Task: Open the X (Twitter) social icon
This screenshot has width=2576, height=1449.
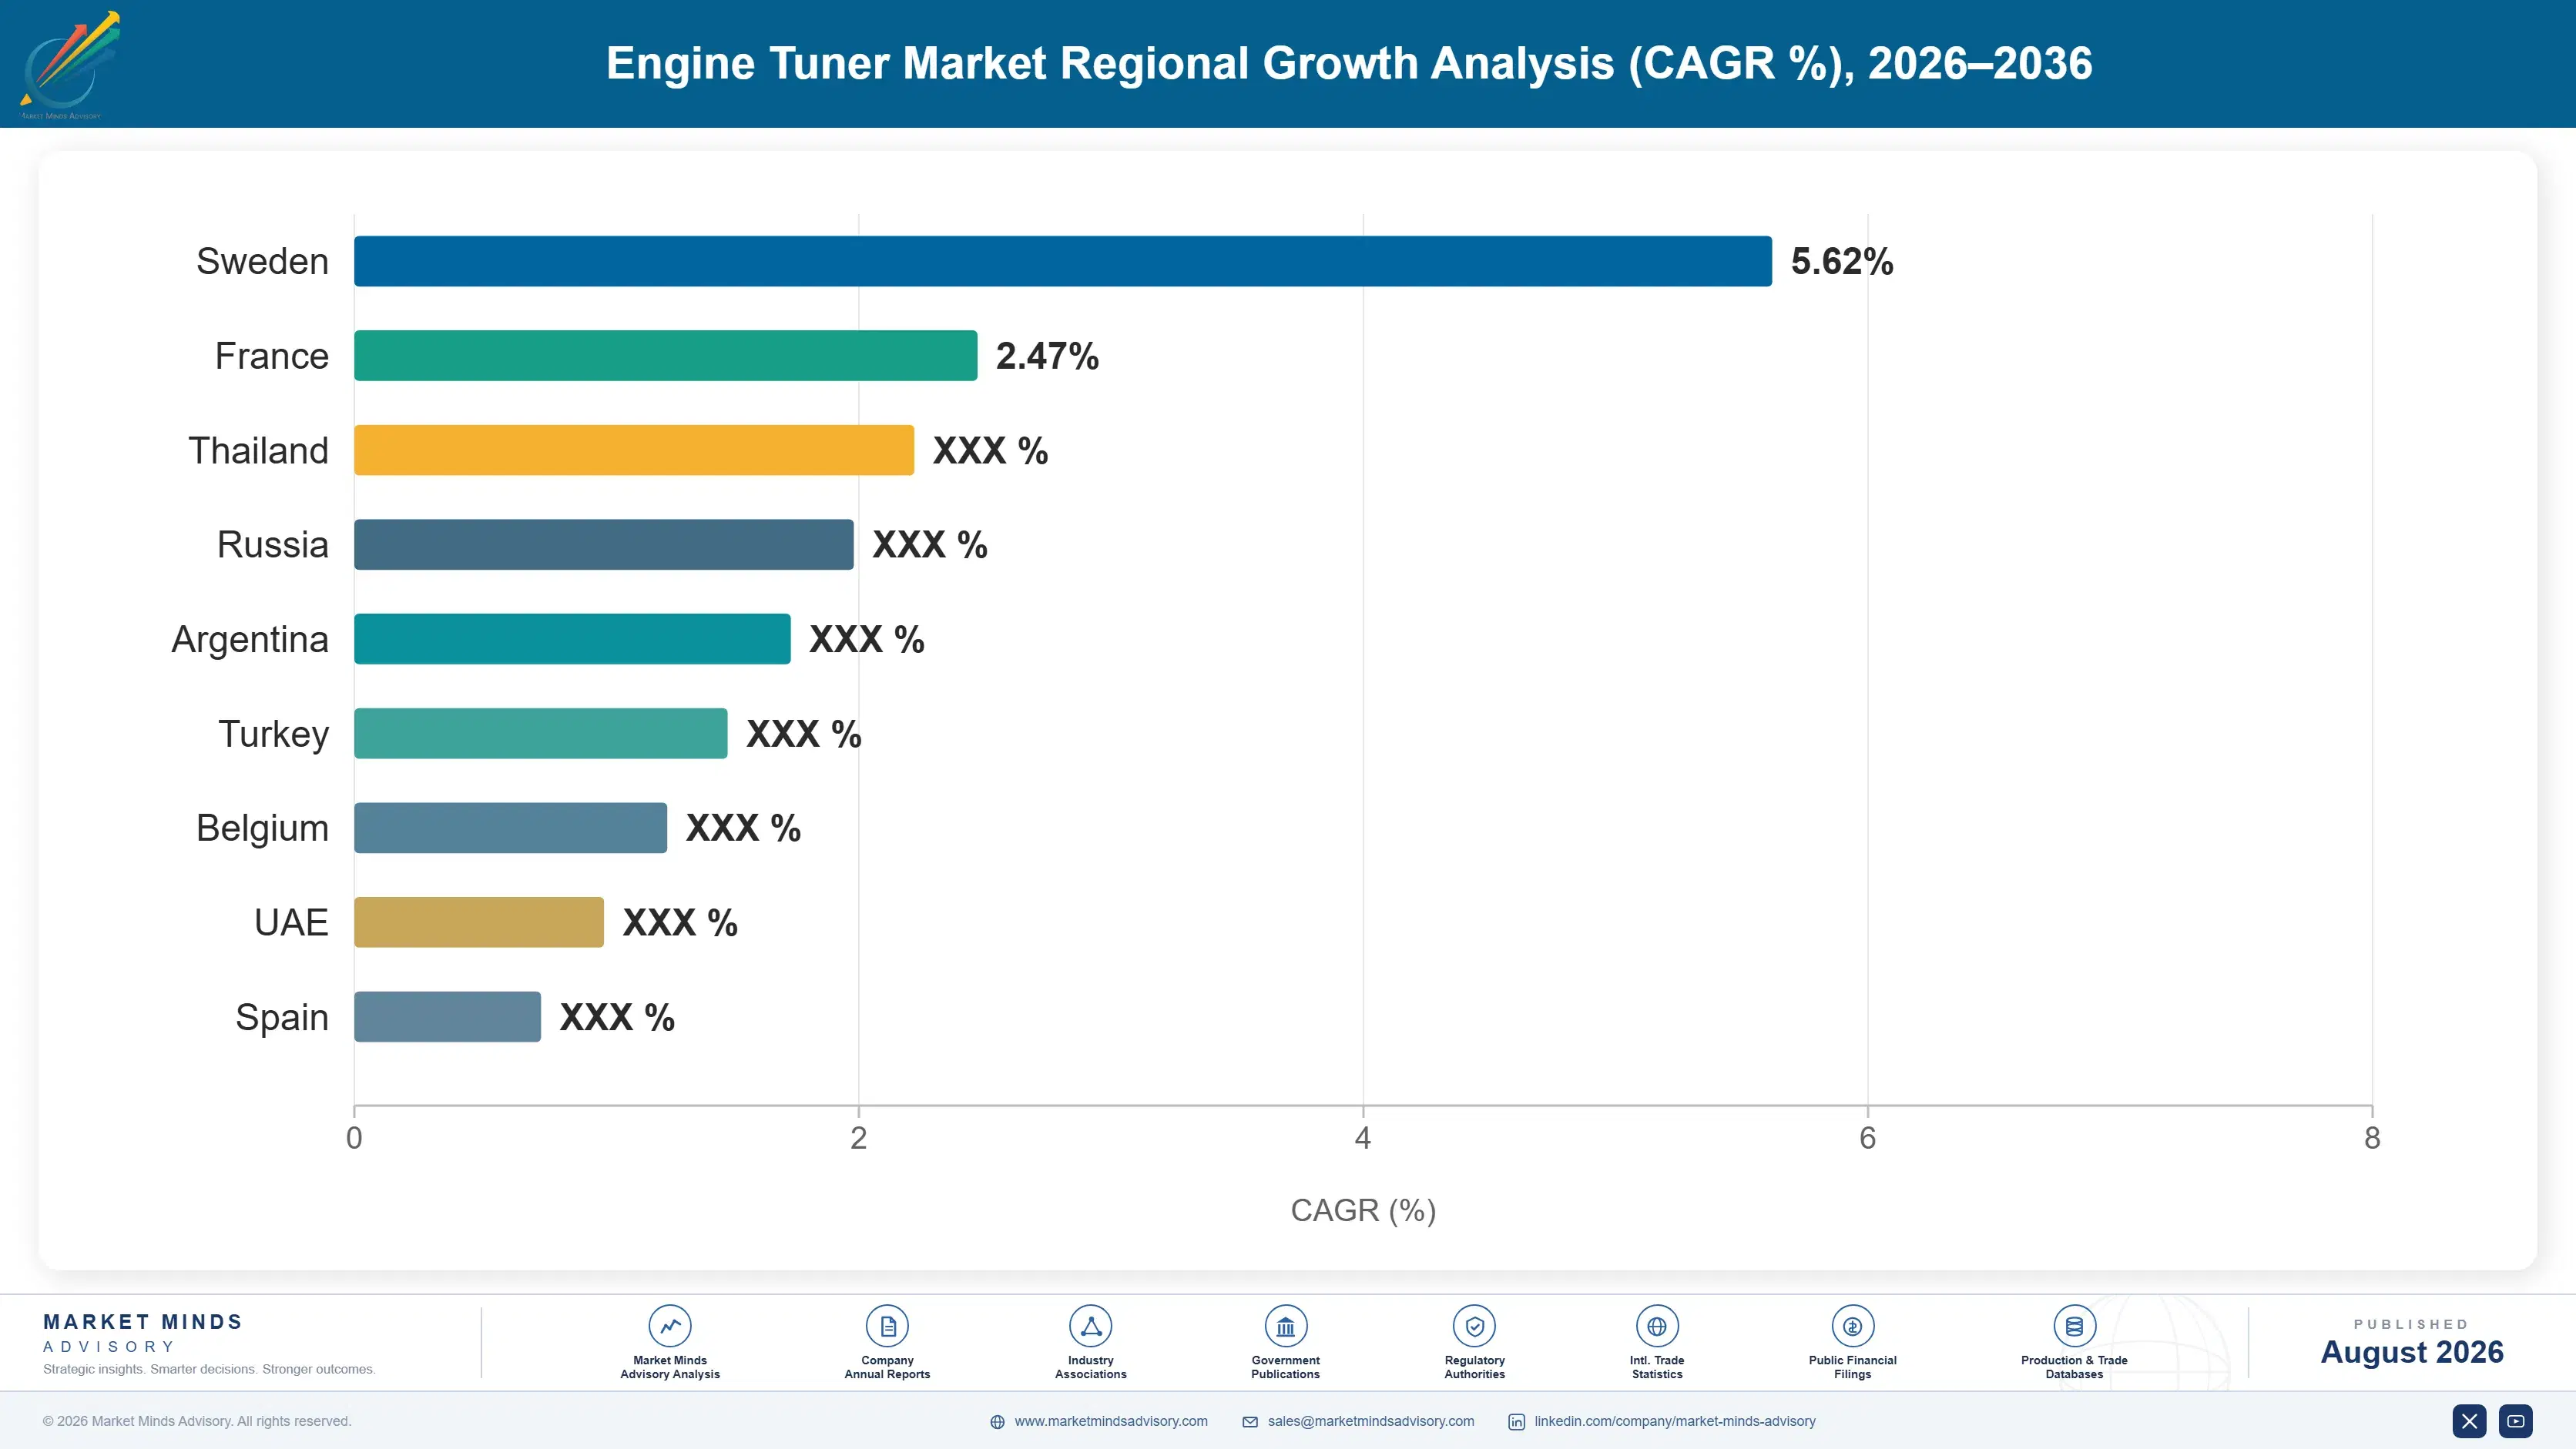Action: [x=2469, y=1421]
